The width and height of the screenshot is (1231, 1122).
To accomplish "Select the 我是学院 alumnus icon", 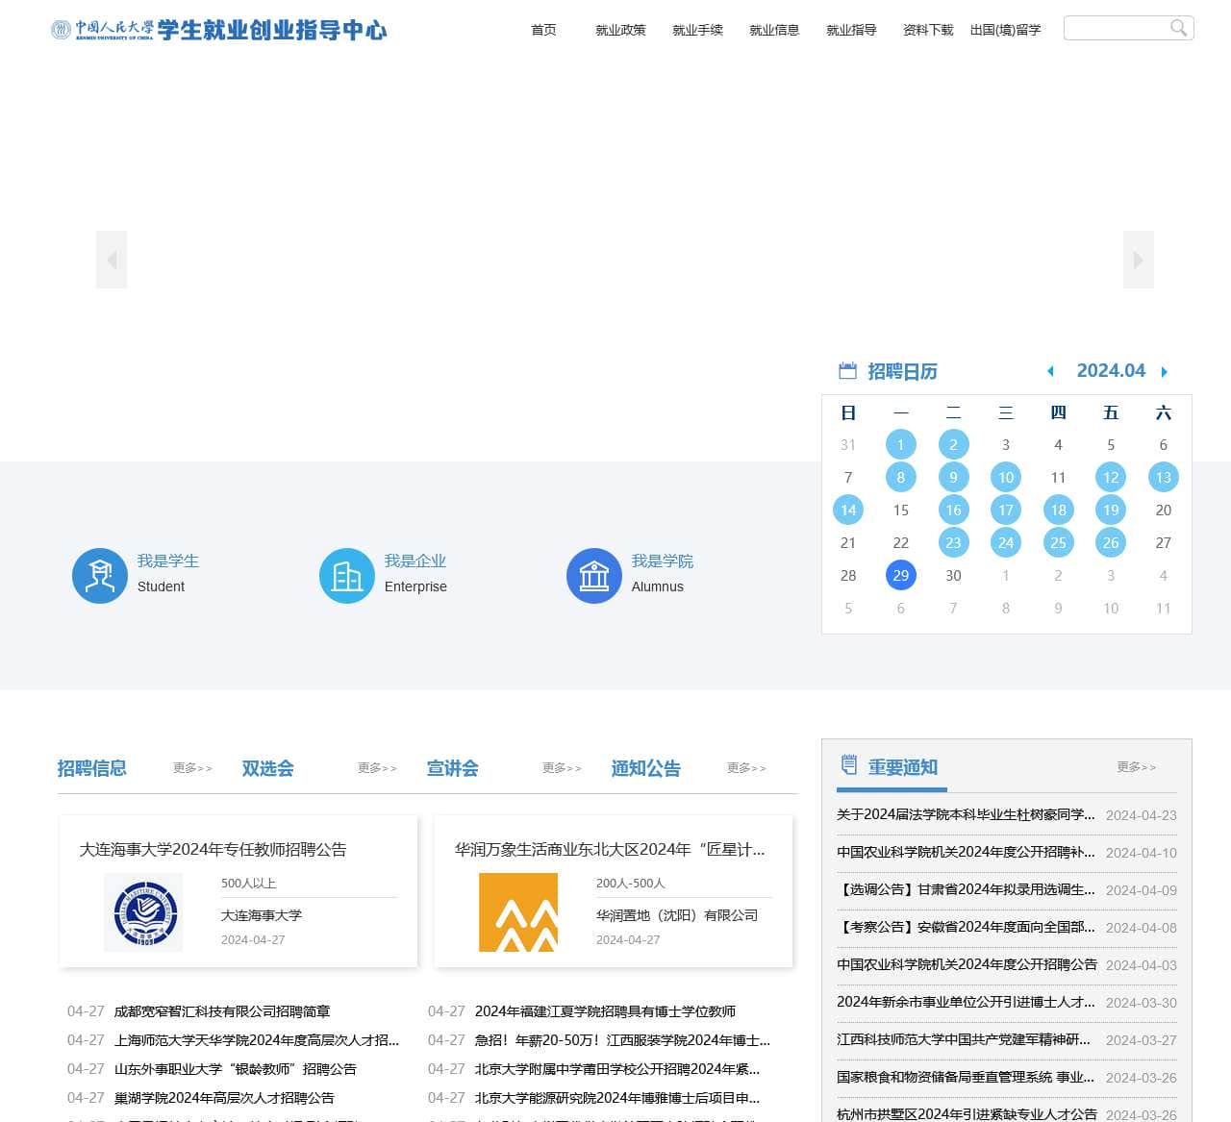I will 593,575.
